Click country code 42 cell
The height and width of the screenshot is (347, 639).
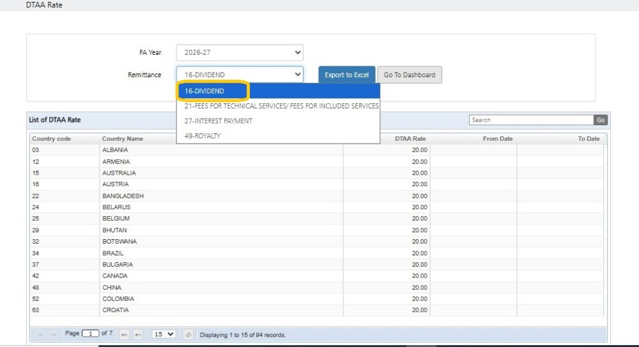point(65,276)
